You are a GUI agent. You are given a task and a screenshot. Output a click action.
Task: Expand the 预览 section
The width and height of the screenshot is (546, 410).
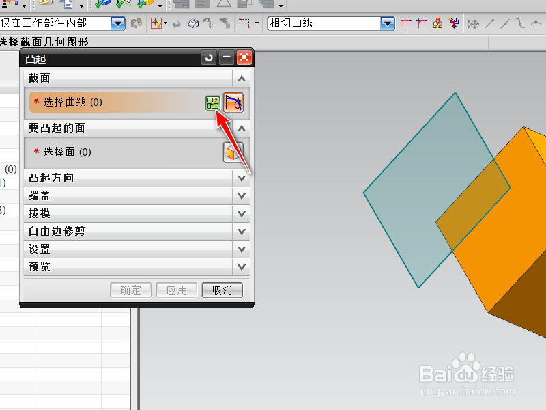pos(242,267)
